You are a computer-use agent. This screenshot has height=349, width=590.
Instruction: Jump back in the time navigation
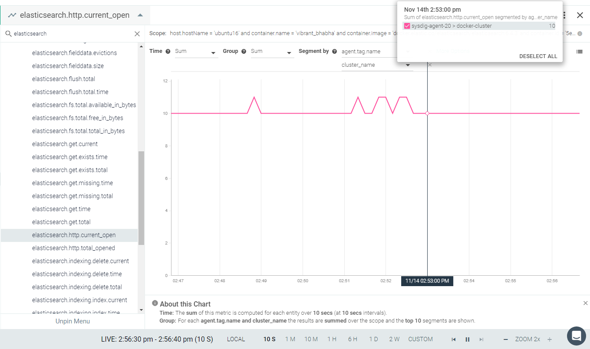click(x=454, y=339)
